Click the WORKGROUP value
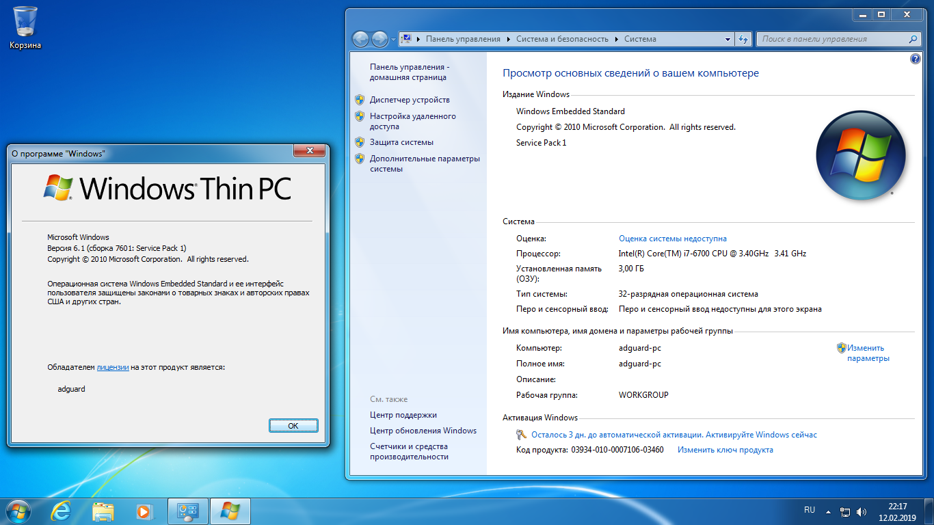 [x=643, y=395]
